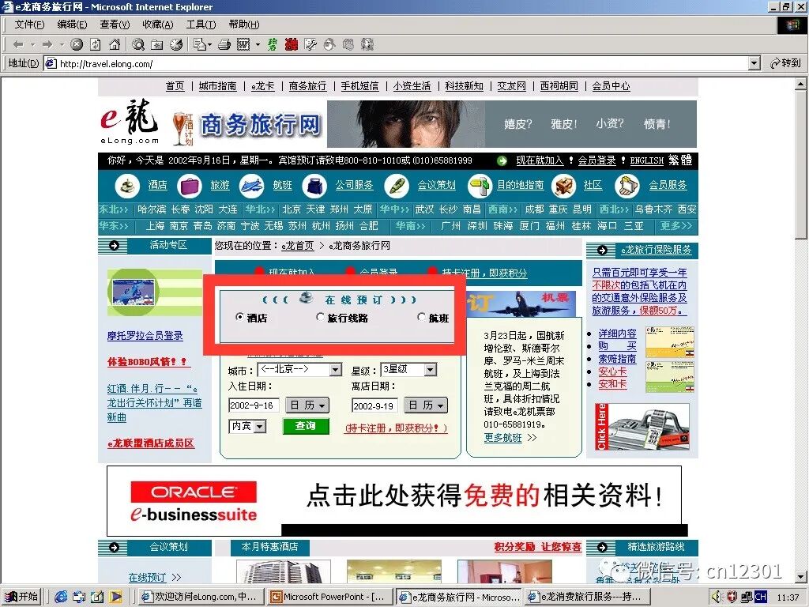Image resolution: width=809 pixels, height=607 pixels.
Task: Click the airplane icon beside 航班
Action: [252, 186]
